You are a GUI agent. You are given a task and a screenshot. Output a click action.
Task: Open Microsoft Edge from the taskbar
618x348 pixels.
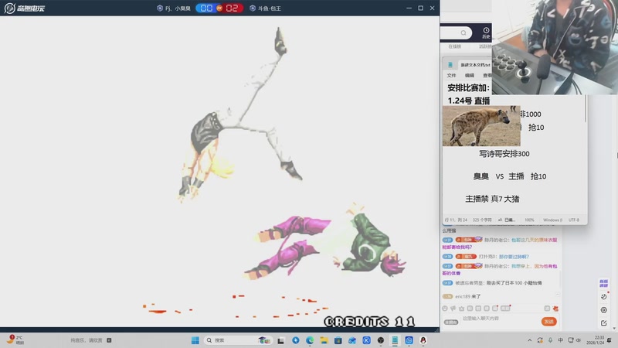point(310,340)
